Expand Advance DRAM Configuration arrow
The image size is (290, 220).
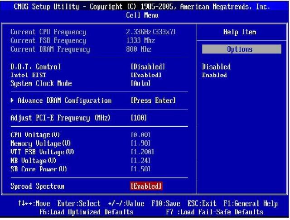[12, 100]
